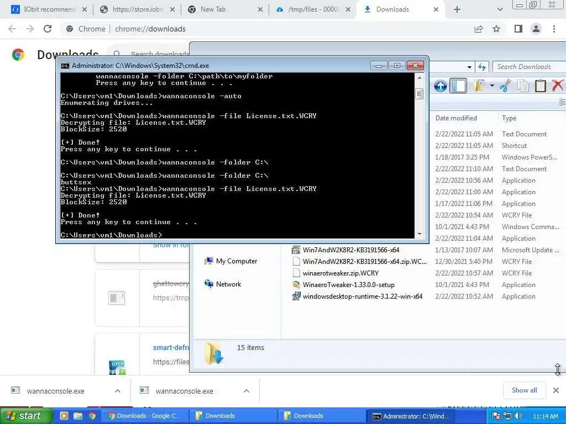Open a new Chrome tab with plus button
Viewport: 566px width, 424px height.
tap(457, 9)
